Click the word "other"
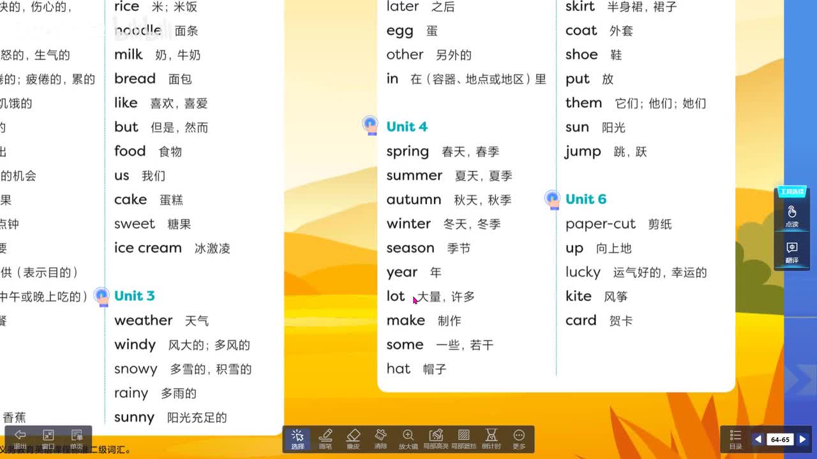This screenshot has height=459, width=817. pyautogui.click(x=405, y=55)
